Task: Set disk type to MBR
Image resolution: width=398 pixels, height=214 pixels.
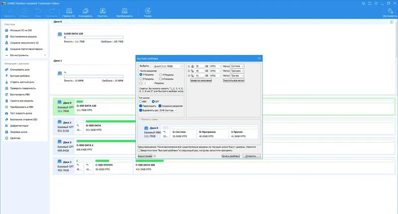Action: [x=140, y=102]
